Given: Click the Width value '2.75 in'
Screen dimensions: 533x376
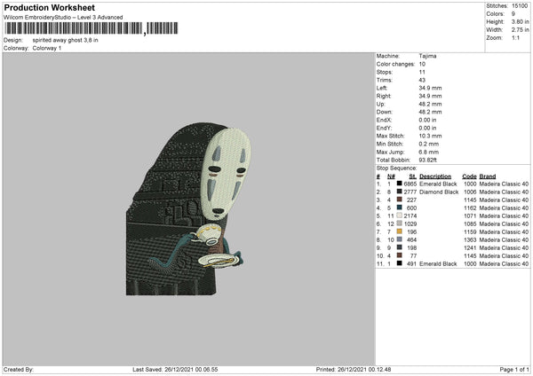Looking at the screenshot, I should tap(520, 30).
